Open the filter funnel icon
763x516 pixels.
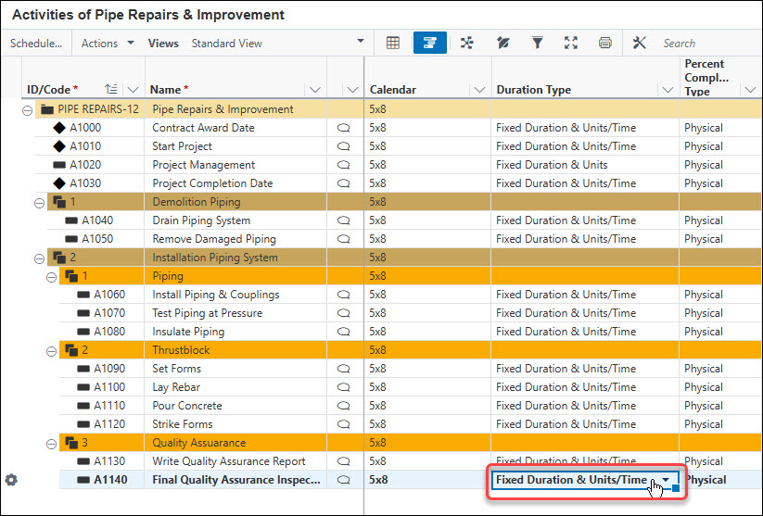coord(537,43)
